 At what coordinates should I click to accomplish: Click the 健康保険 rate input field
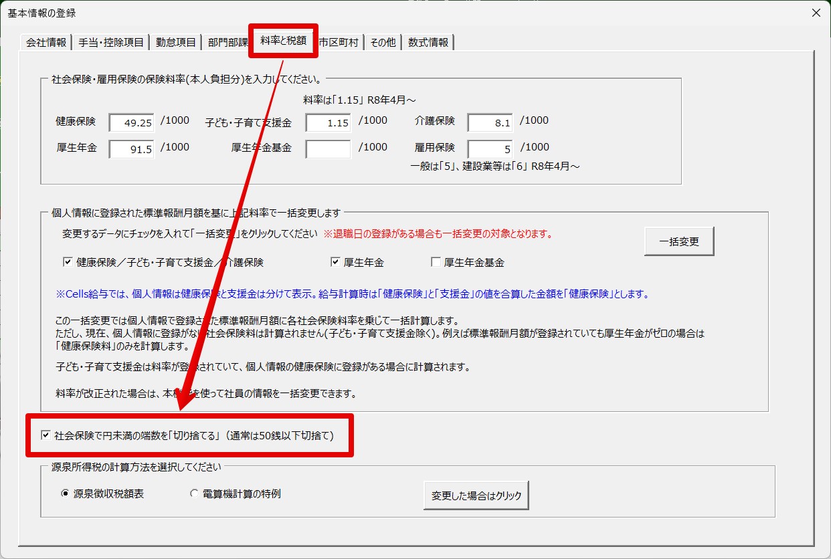pyautogui.click(x=132, y=123)
